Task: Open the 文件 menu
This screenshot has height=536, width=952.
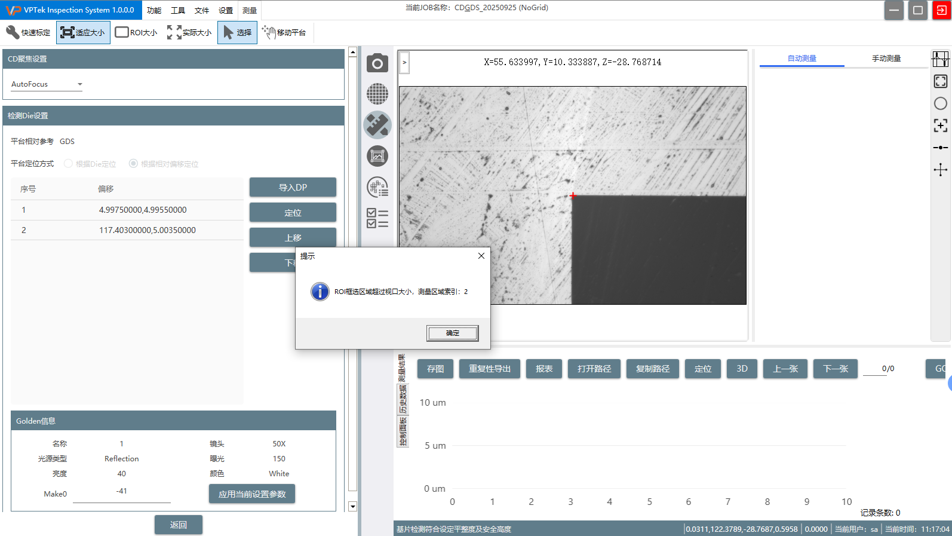Action: tap(202, 10)
